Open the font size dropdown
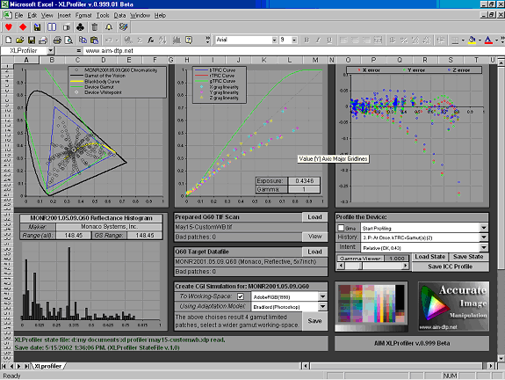The image size is (505, 380). [294, 40]
